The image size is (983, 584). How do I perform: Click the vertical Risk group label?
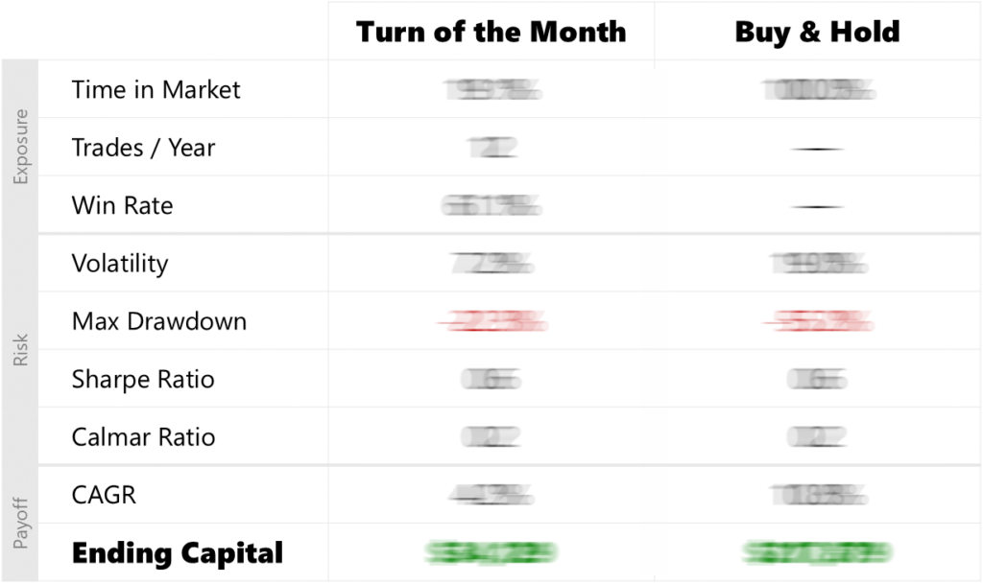(x=21, y=350)
